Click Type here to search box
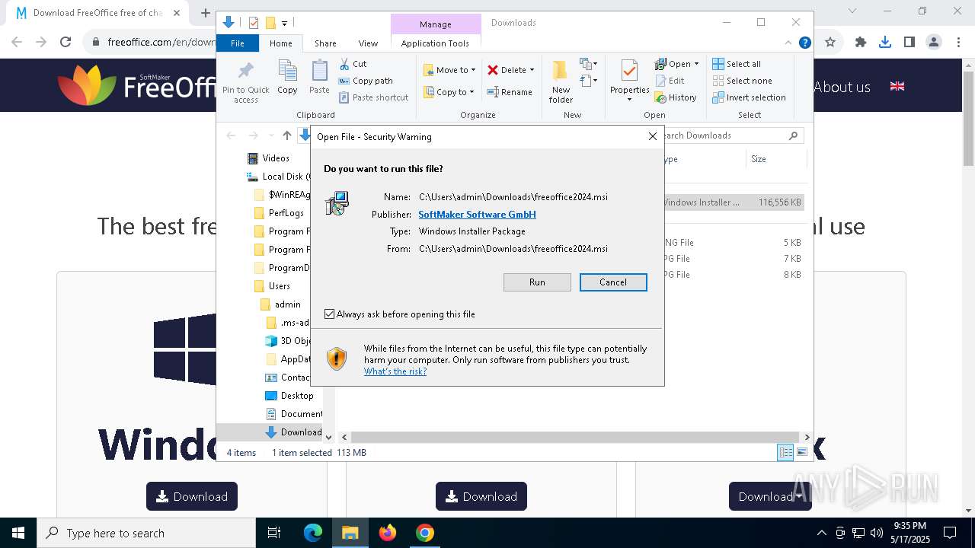 click(146, 533)
